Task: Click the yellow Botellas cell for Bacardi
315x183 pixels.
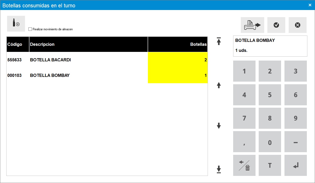Action: [178, 60]
